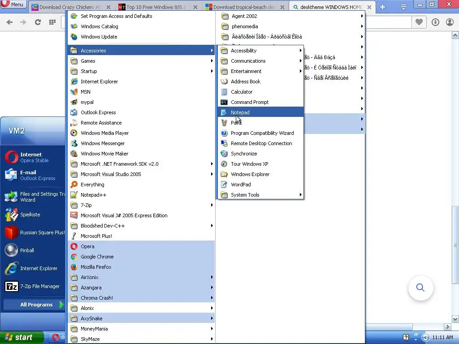This screenshot has height=344, width=459.
Task: Launch Pinball from the start menu
Action: tap(34, 250)
